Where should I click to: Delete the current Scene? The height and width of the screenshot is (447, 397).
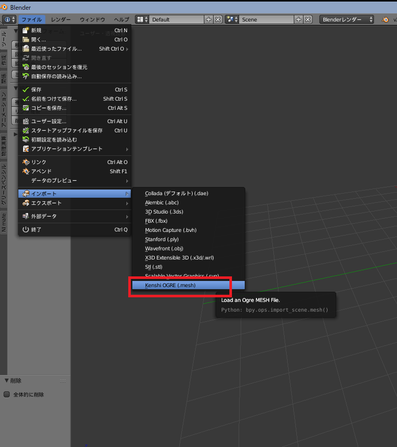point(308,19)
